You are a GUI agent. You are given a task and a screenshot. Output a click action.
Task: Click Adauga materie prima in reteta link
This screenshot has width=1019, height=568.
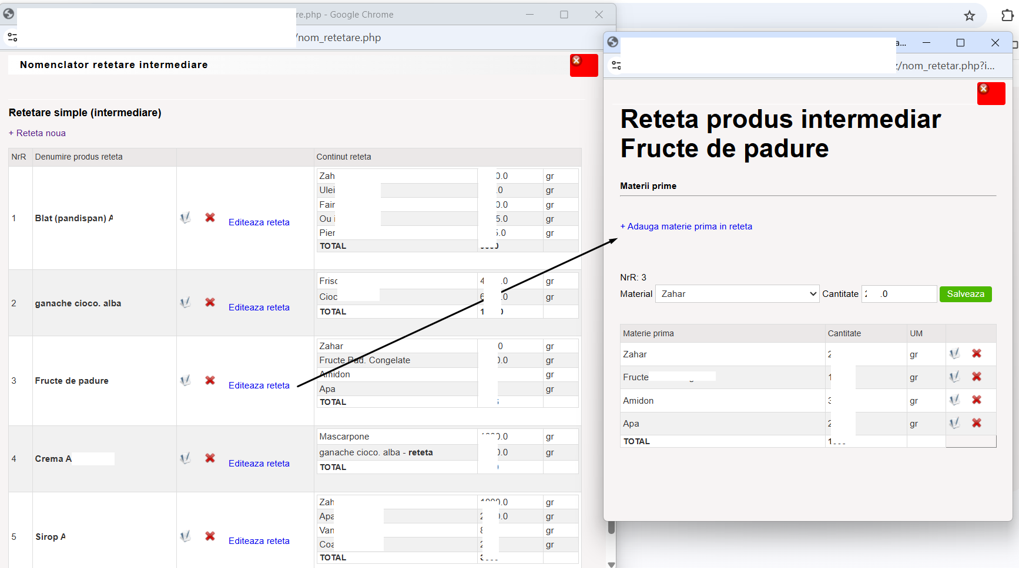click(686, 226)
